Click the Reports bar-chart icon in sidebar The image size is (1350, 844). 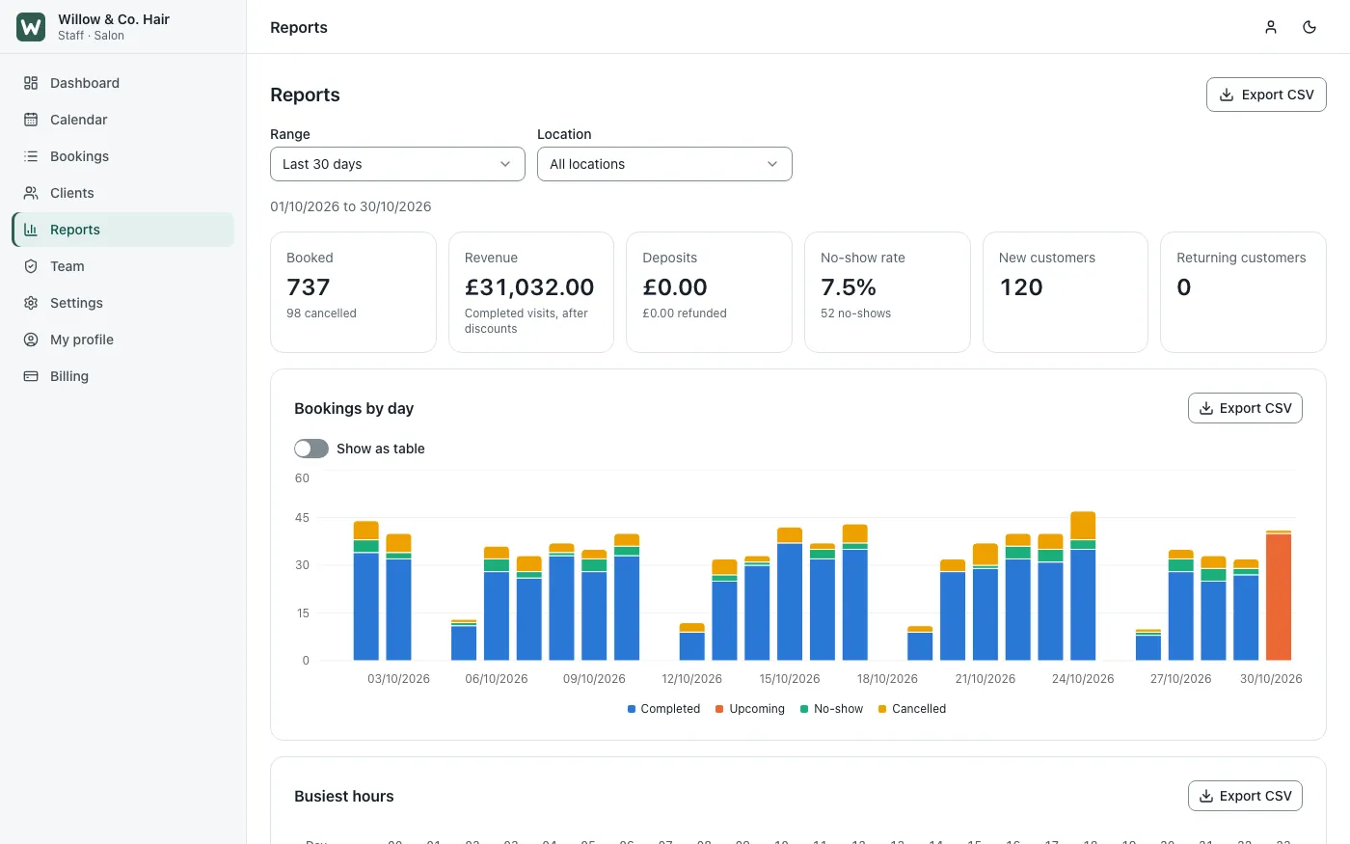(x=31, y=230)
